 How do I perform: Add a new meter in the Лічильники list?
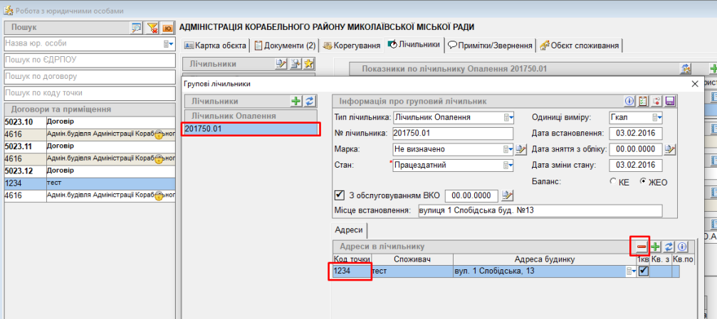click(x=297, y=102)
